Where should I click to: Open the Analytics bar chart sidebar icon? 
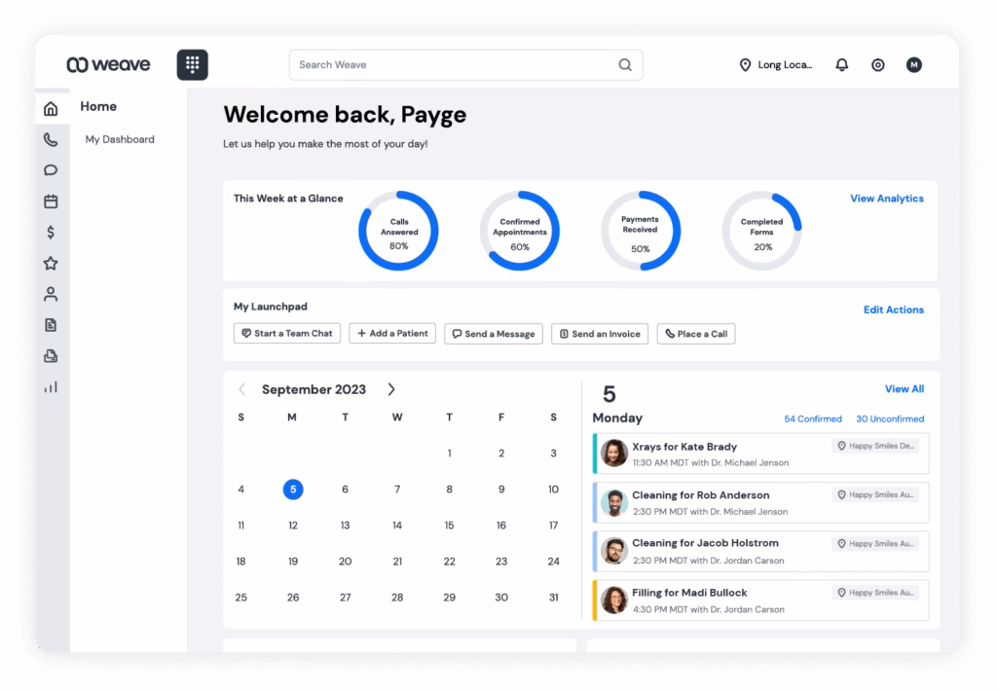click(51, 386)
